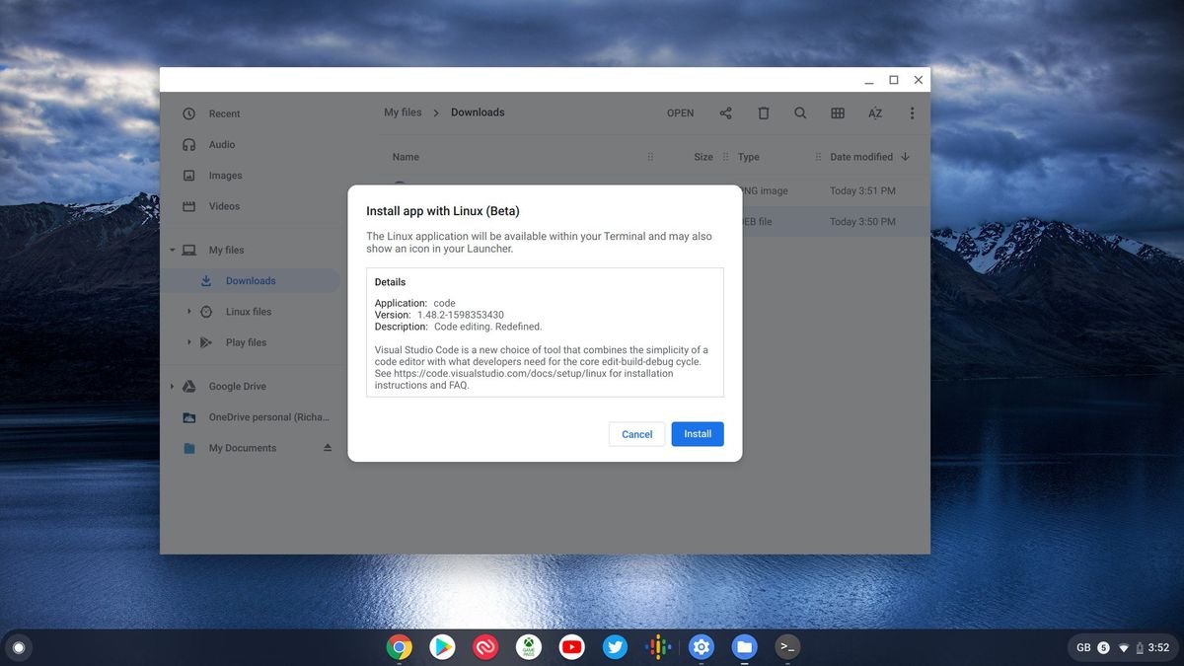Select Recent in the sidebar
Viewport: 1184px width, 666px height.
click(x=224, y=113)
